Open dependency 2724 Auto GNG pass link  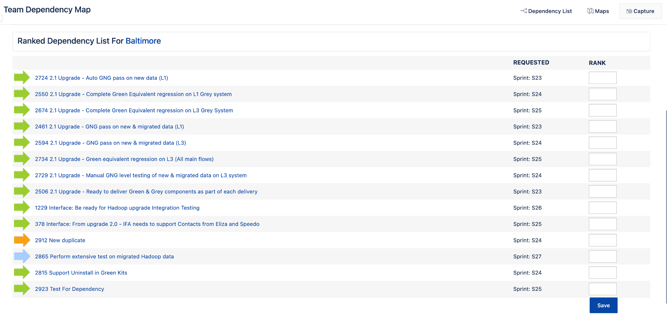(102, 78)
